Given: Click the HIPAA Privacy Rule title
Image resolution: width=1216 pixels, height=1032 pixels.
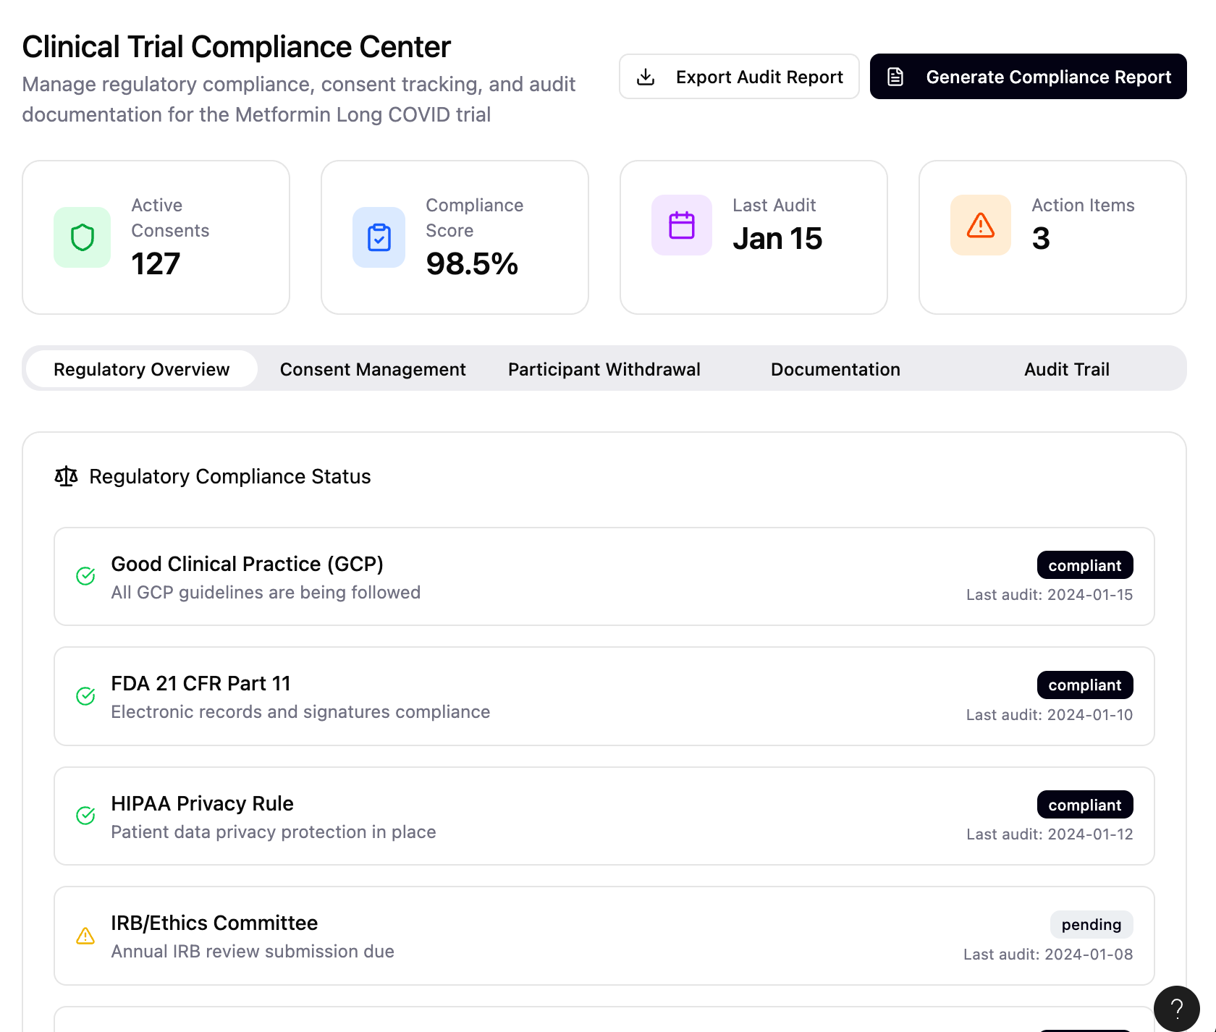Looking at the screenshot, I should click(x=202, y=803).
